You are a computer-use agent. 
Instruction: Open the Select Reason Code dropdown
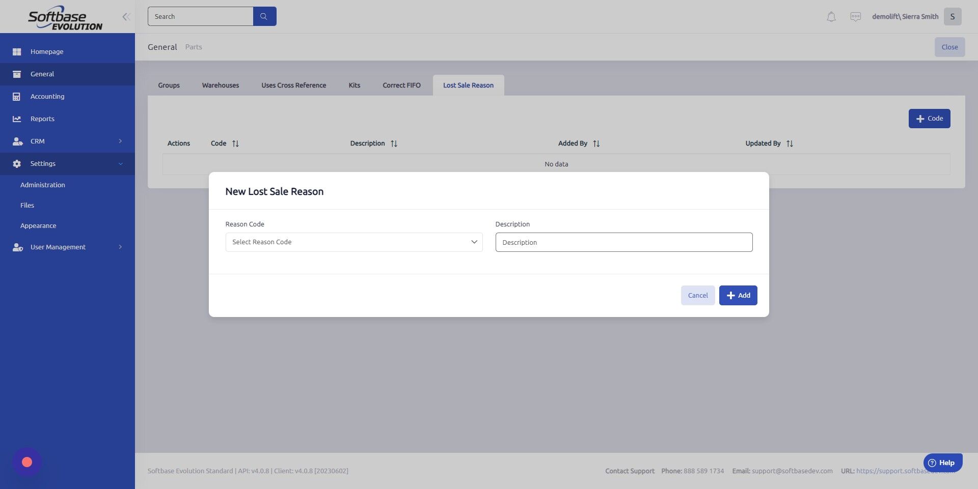pyautogui.click(x=354, y=242)
